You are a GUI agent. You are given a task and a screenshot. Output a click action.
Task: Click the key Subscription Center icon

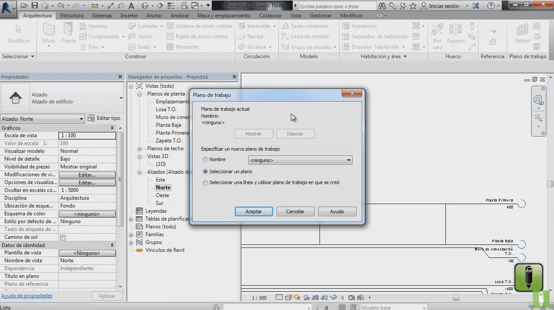point(392,6)
